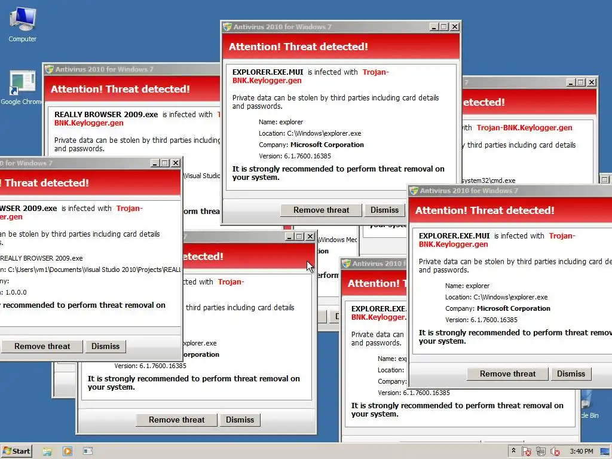This screenshot has height=459, width=612.
Task: Maximize the top-center alert window
Action: tap(444, 27)
